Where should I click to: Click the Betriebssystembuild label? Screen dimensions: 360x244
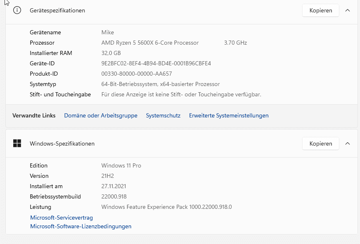point(55,196)
